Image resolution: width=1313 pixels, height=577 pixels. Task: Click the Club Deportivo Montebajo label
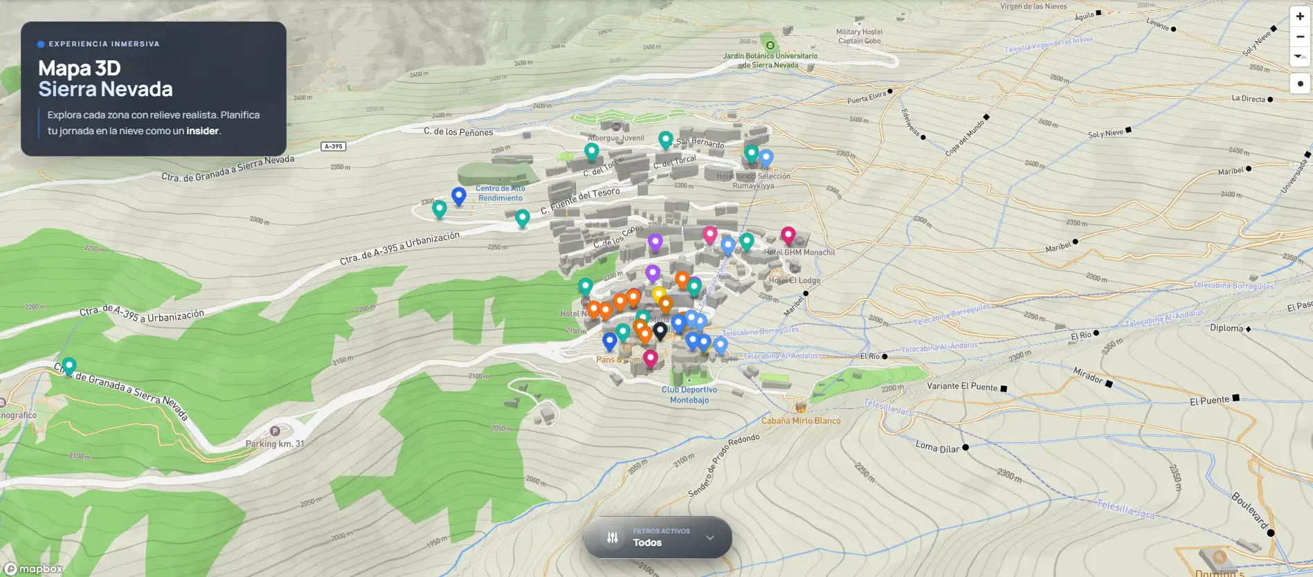coord(689,395)
